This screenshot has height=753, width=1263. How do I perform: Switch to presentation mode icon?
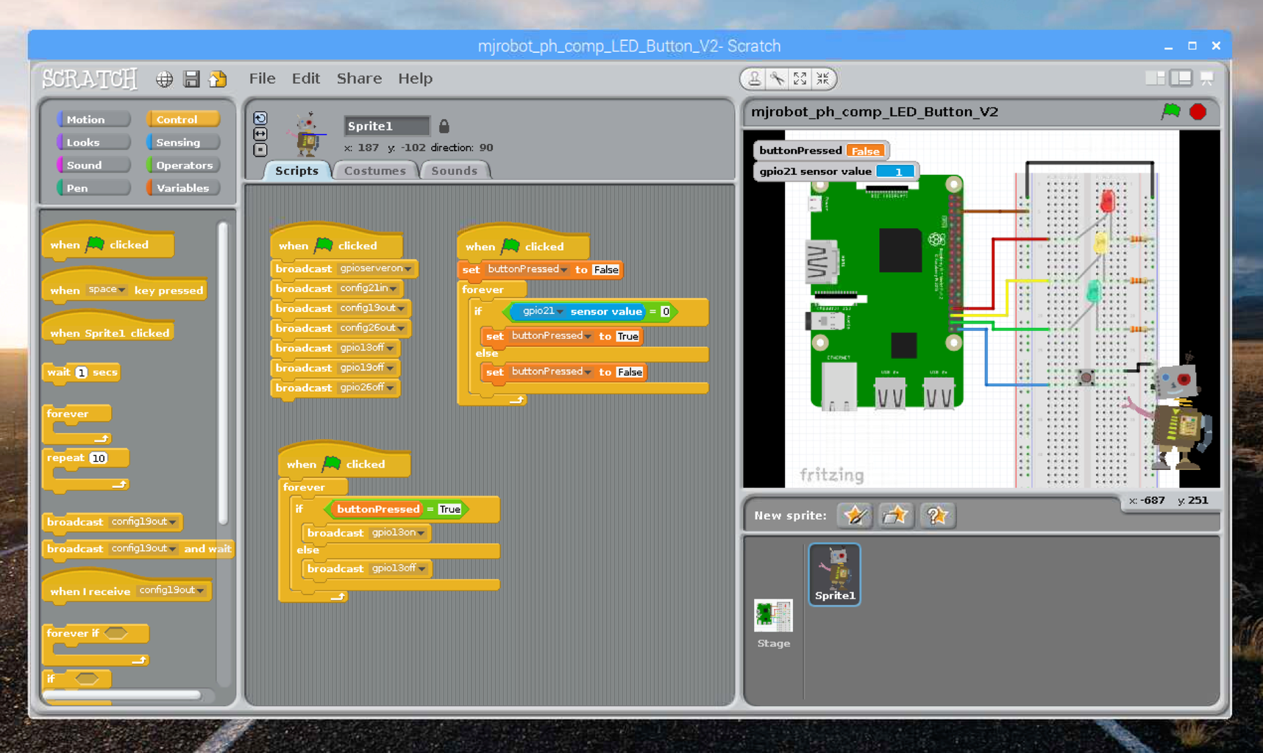(1208, 76)
